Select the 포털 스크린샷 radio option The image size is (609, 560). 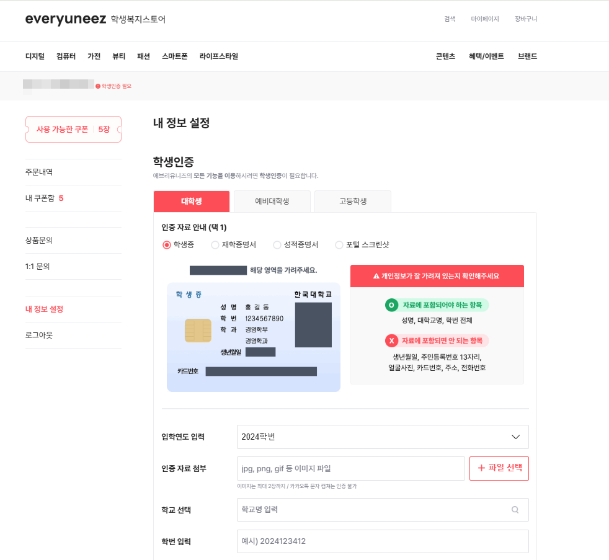[339, 245]
